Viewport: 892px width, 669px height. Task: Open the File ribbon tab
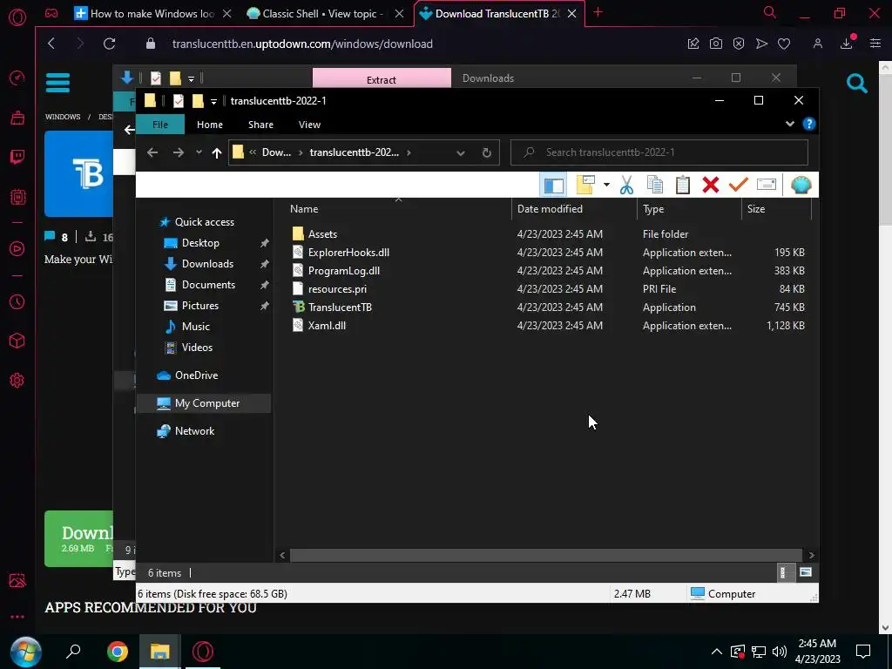[x=160, y=125]
